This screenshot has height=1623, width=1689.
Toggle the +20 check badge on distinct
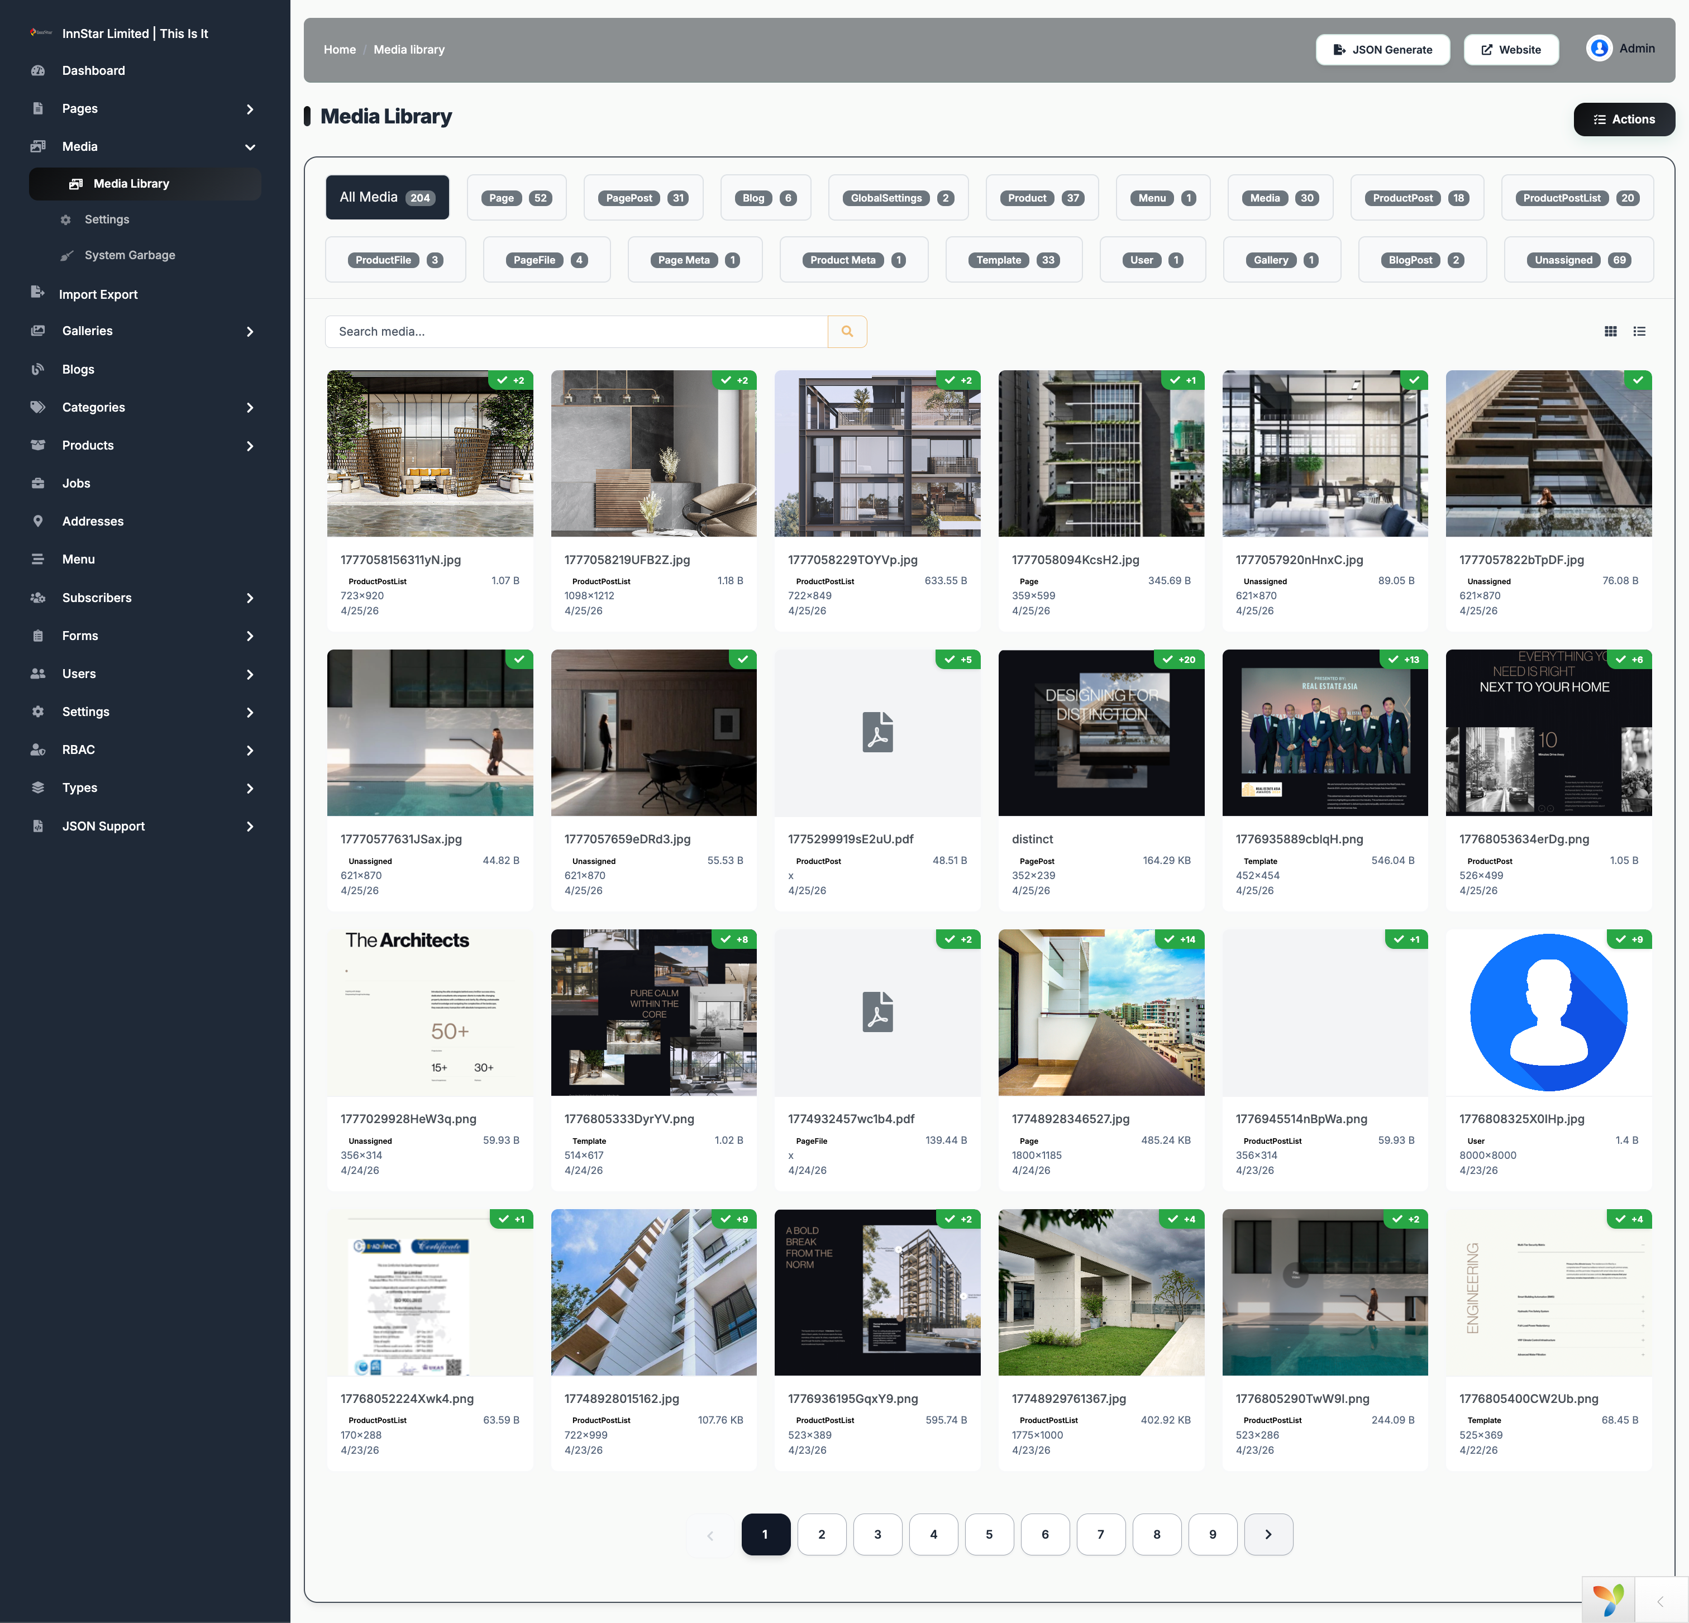pos(1178,660)
